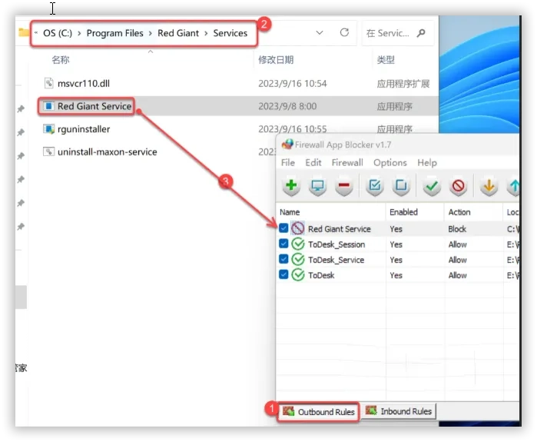Expand the chevron after OS (C:)

pyautogui.click(x=79, y=33)
